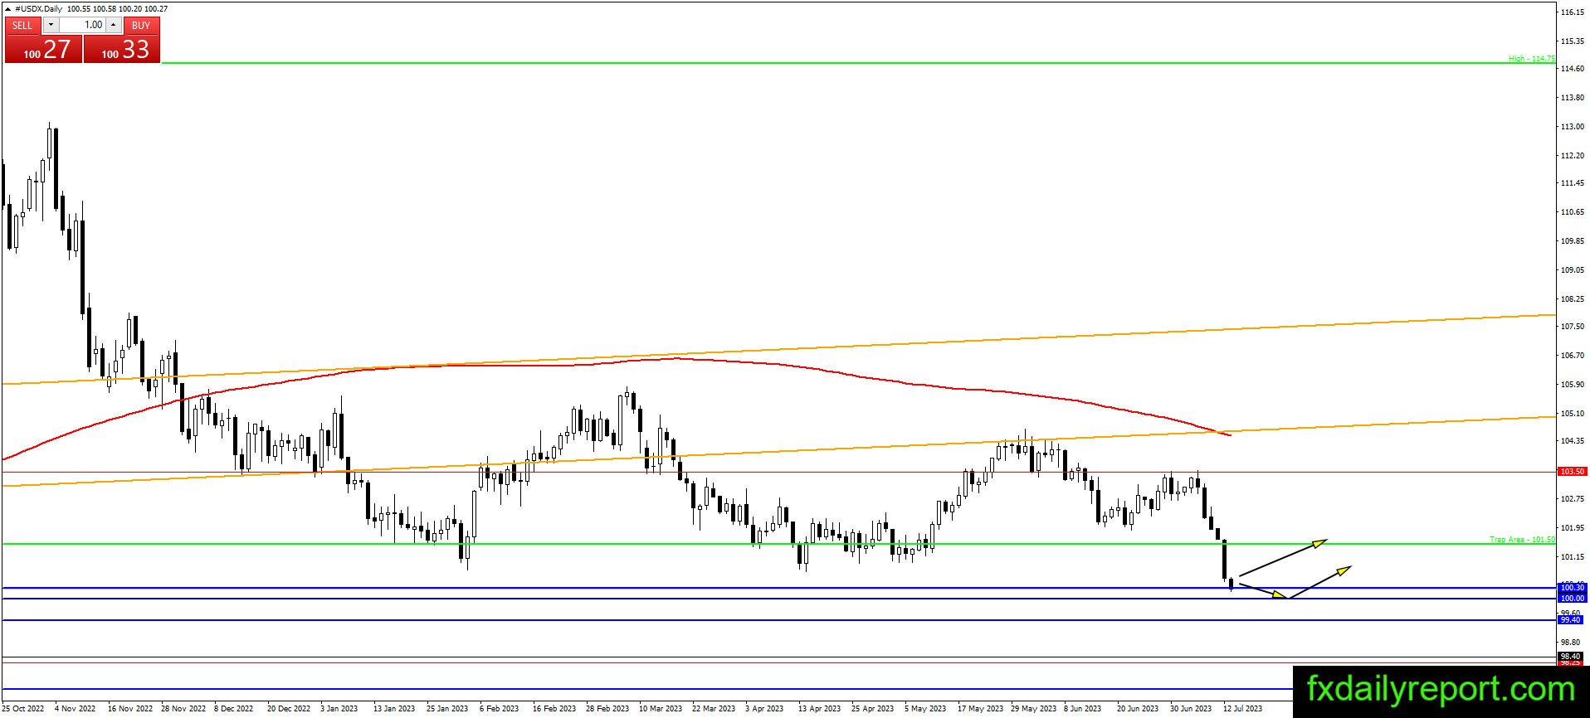Click the black 98.40 price level tag
The width and height of the screenshot is (1590, 718).
[x=1570, y=656]
